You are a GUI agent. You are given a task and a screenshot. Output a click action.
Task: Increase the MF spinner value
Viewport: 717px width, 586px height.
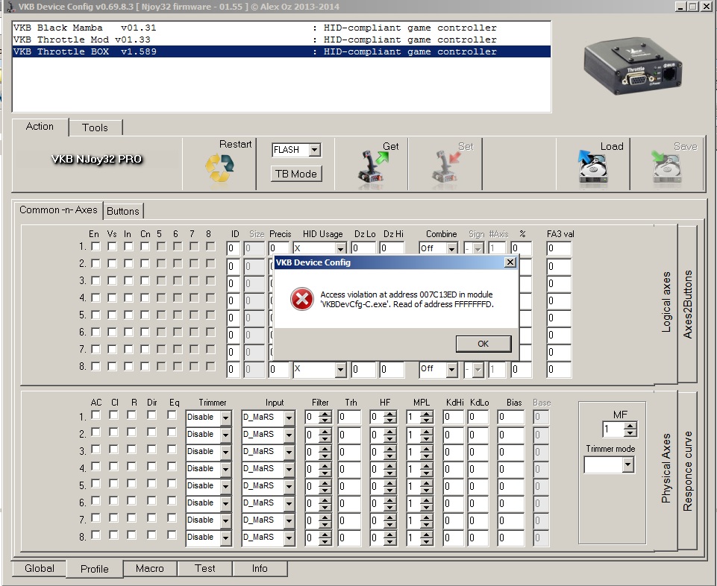(630, 426)
